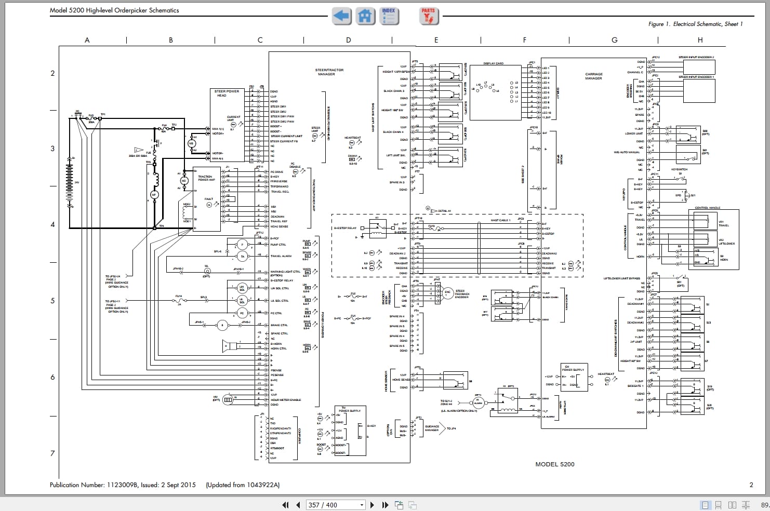
Task: Click the blue back arrow button
Action: tap(341, 16)
